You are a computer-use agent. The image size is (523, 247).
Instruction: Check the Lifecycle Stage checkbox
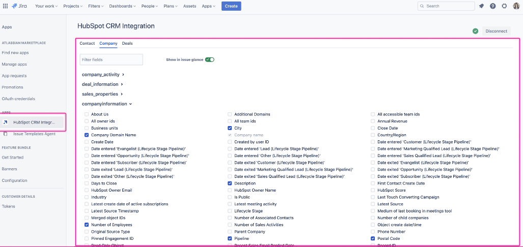(x=230, y=211)
